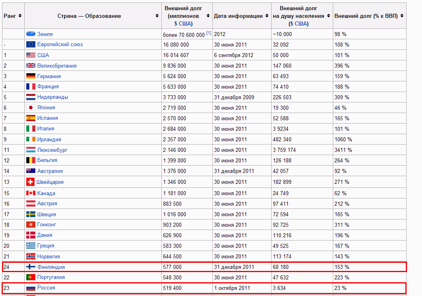Click the European Union flag icon
Image resolution: width=422 pixels, height=296 pixels.
point(31,45)
